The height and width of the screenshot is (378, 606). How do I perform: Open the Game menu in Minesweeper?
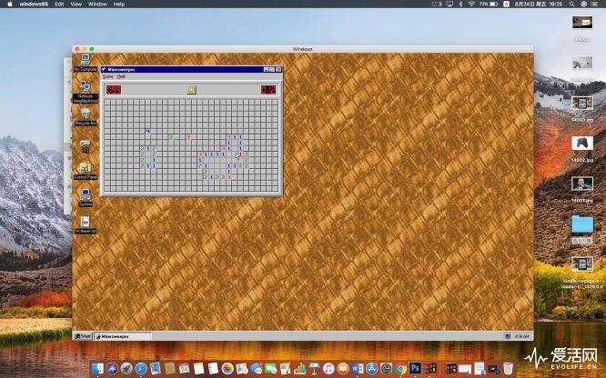[x=107, y=76]
